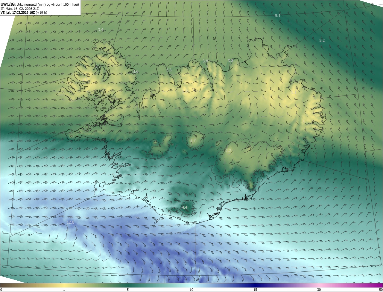Click the 5.1 value label on map

pos(278,16)
